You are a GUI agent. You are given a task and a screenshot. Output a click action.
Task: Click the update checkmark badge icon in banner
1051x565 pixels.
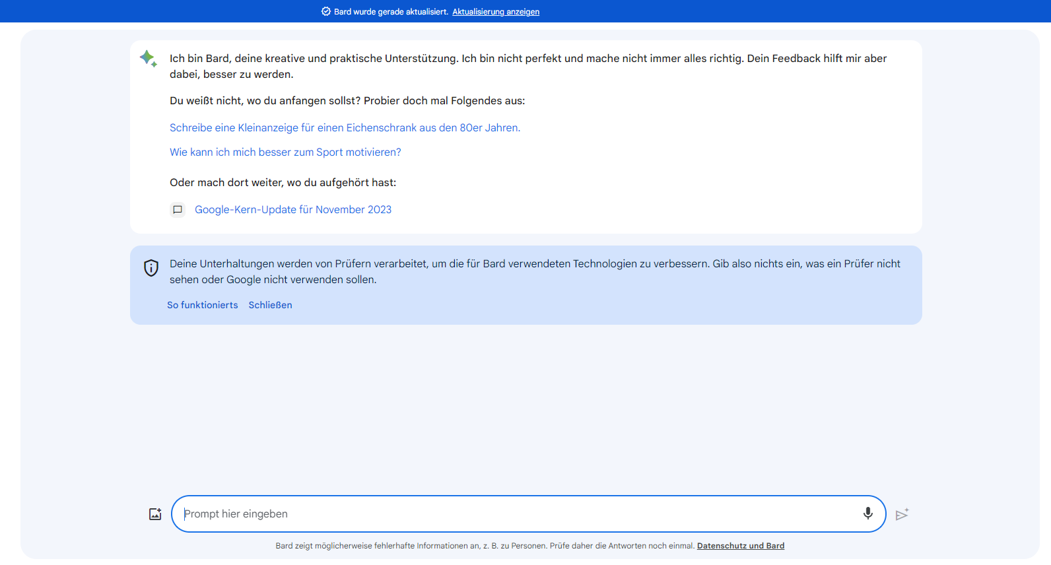(325, 11)
